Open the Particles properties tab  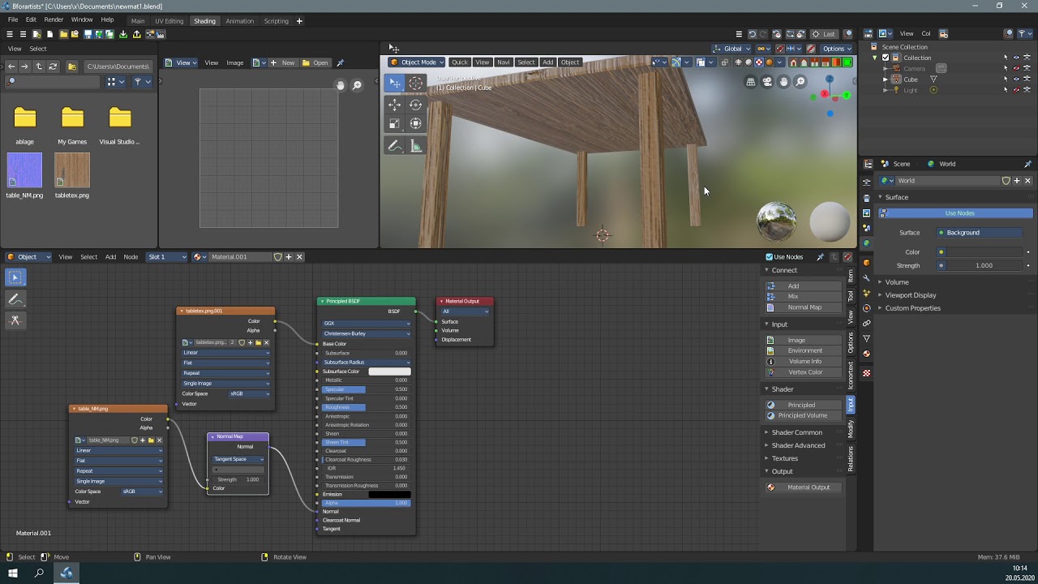(866, 293)
